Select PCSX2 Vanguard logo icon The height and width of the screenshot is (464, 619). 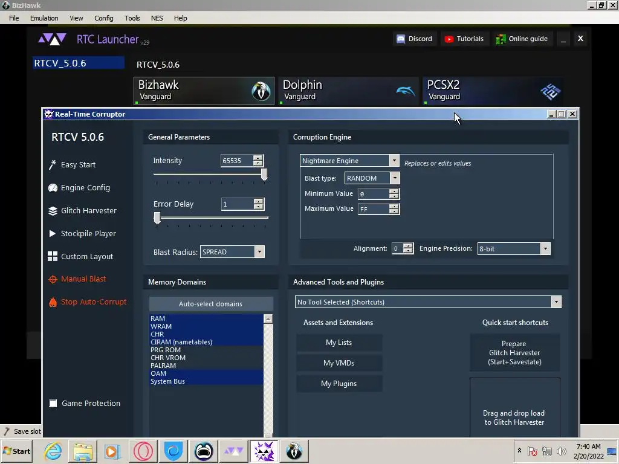tap(550, 92)
